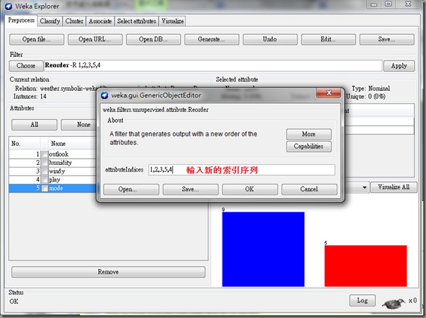The height and width of the screenshot is (318, 426).
Task: Confirm the dialog with OK
Action: (x=250, y=189)
